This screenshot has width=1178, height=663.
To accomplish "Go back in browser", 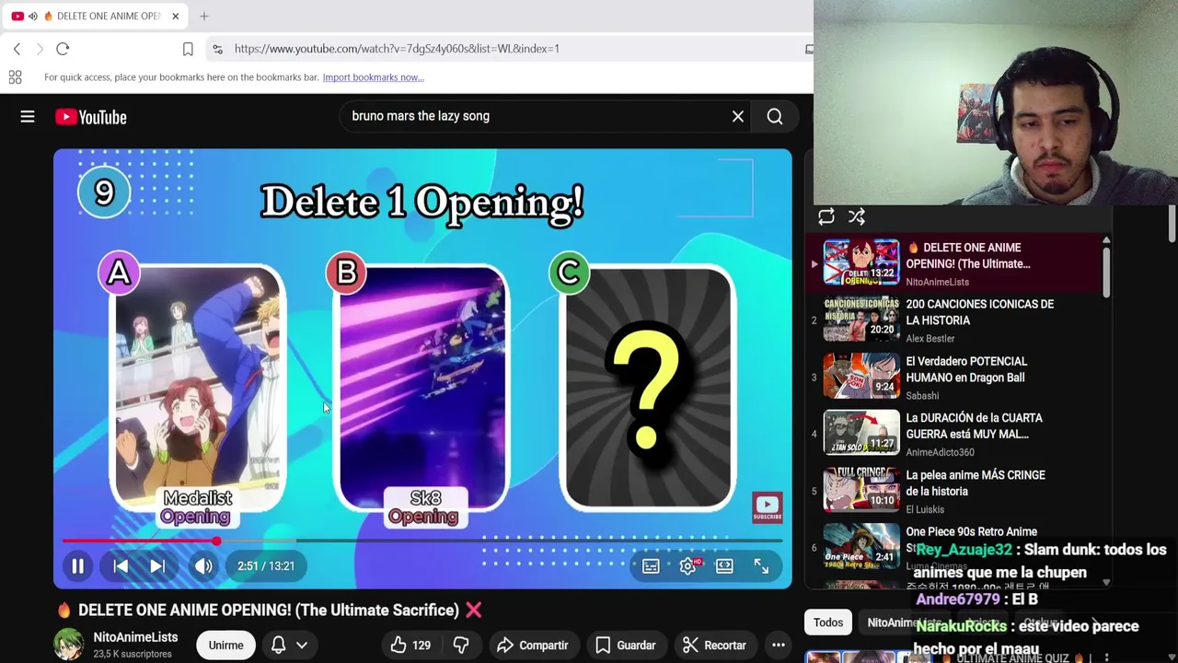I will (x=17, y=49).
